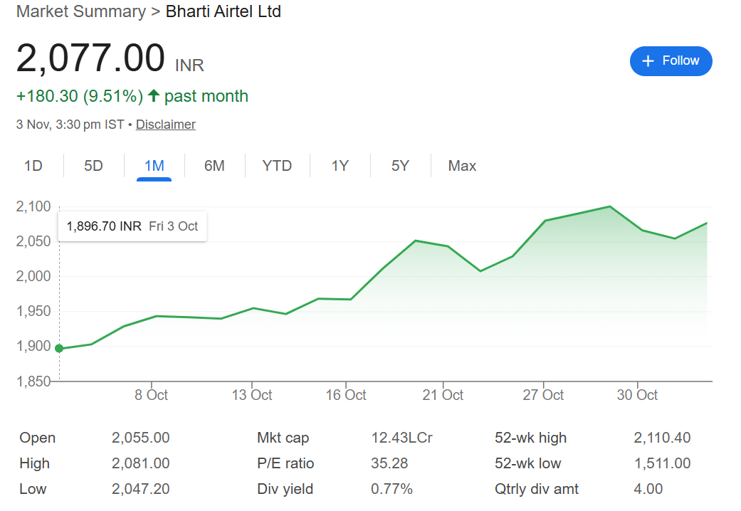Switch to the 5Y chart tab
Image resolution: width=741 pixels, height=511 pixels.
click(x=400, y=166)
